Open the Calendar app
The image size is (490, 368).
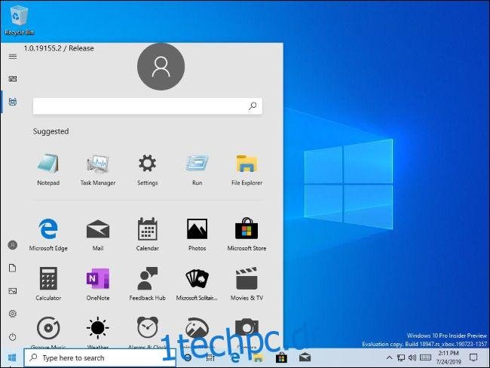coord(148,235)
